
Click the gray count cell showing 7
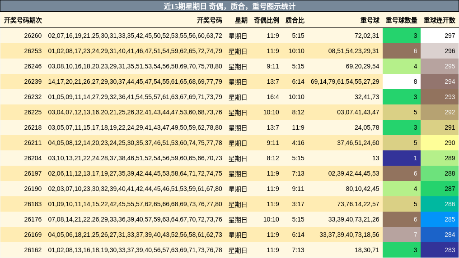click(x=402, y=235)
